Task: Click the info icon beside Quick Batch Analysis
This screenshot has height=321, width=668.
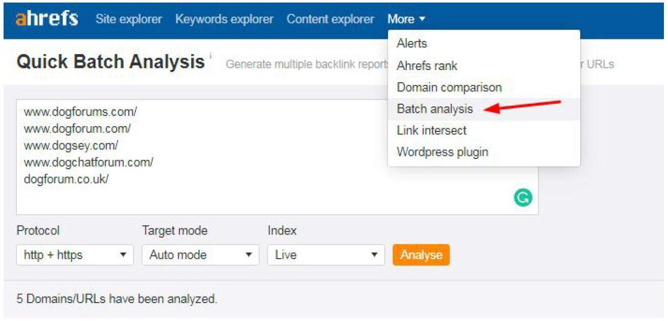Action: point(210,55)
